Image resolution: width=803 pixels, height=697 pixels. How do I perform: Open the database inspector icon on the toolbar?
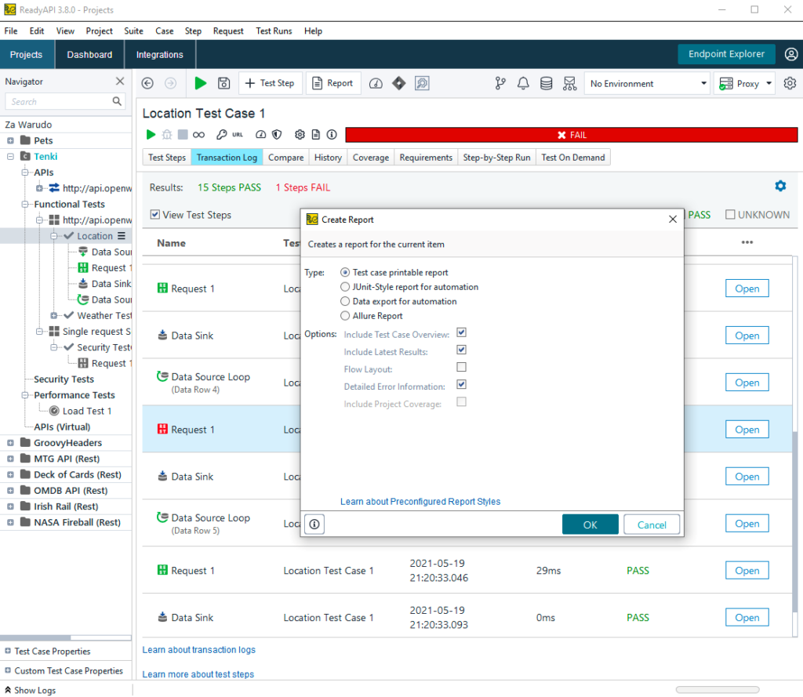pyautogui.click(x=546, y=83)
